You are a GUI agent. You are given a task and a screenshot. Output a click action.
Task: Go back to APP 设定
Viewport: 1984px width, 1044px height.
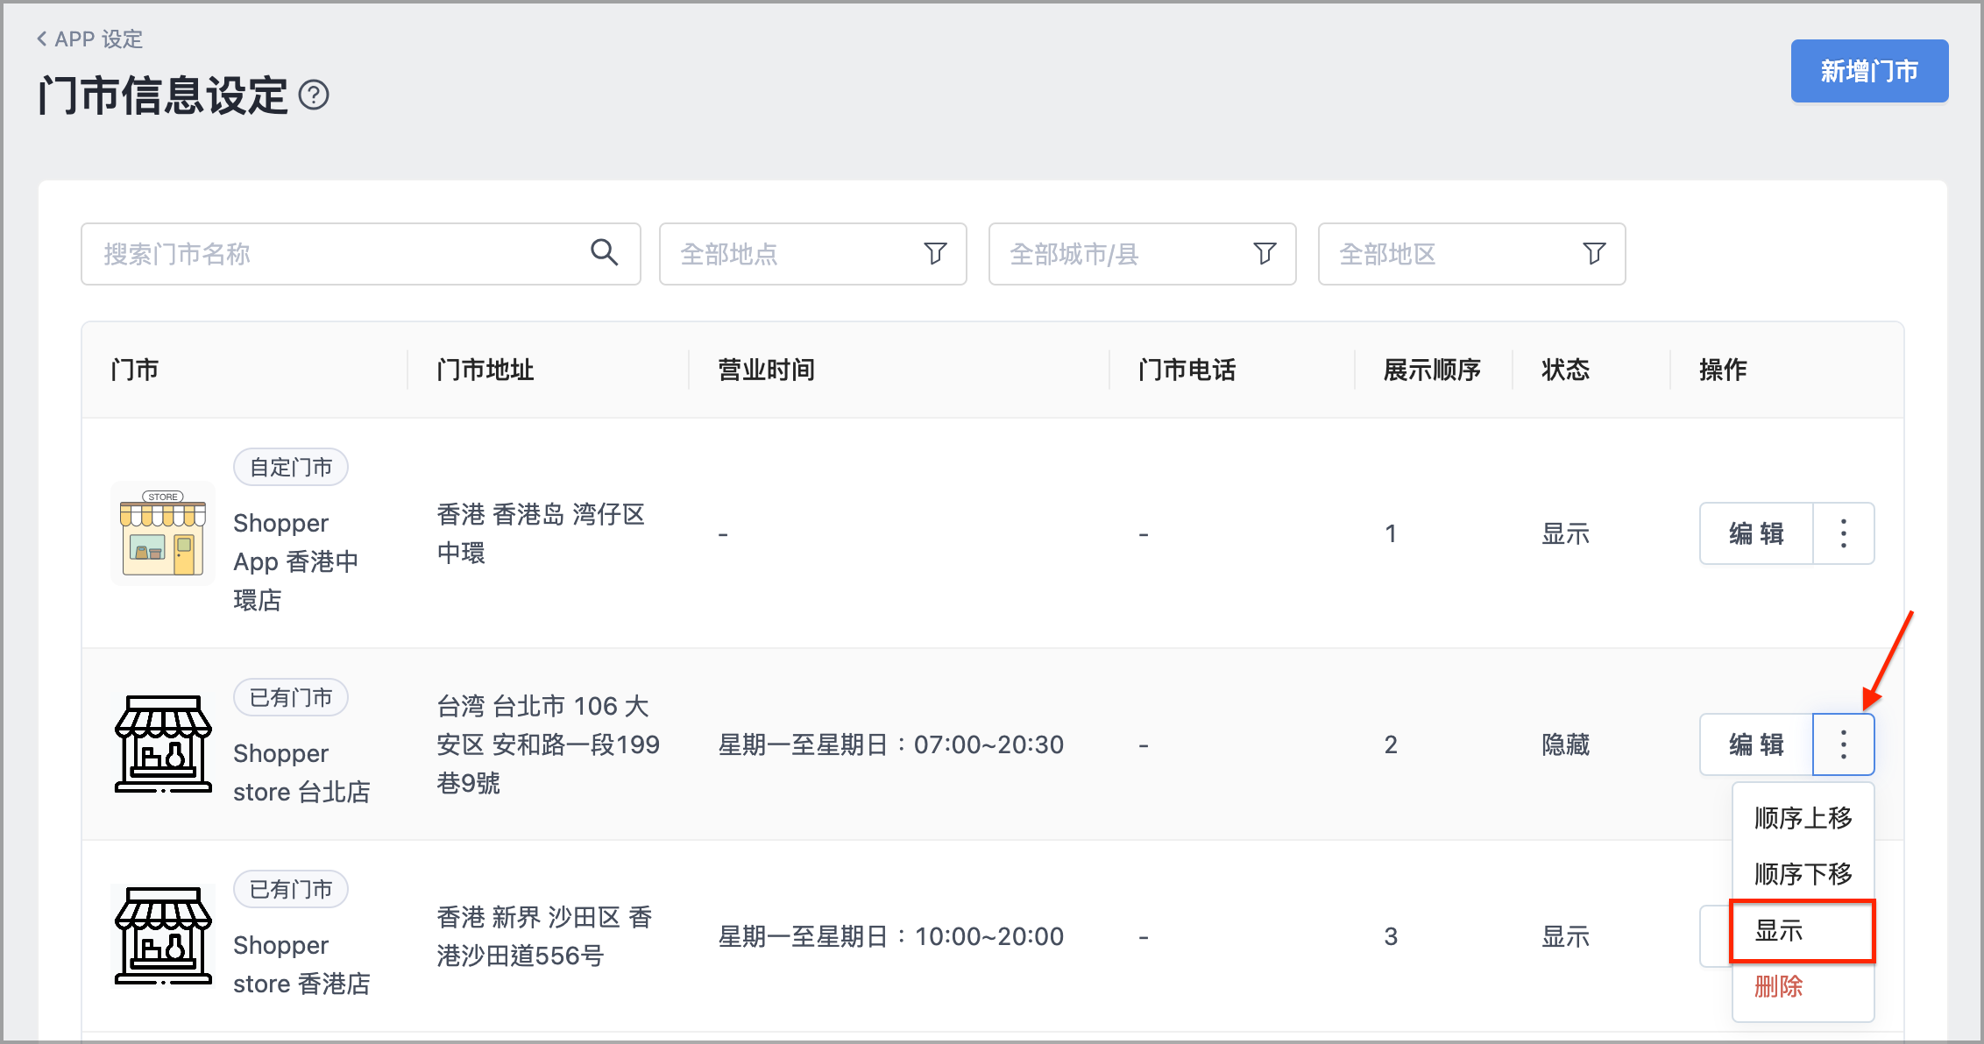pos(89,39)
